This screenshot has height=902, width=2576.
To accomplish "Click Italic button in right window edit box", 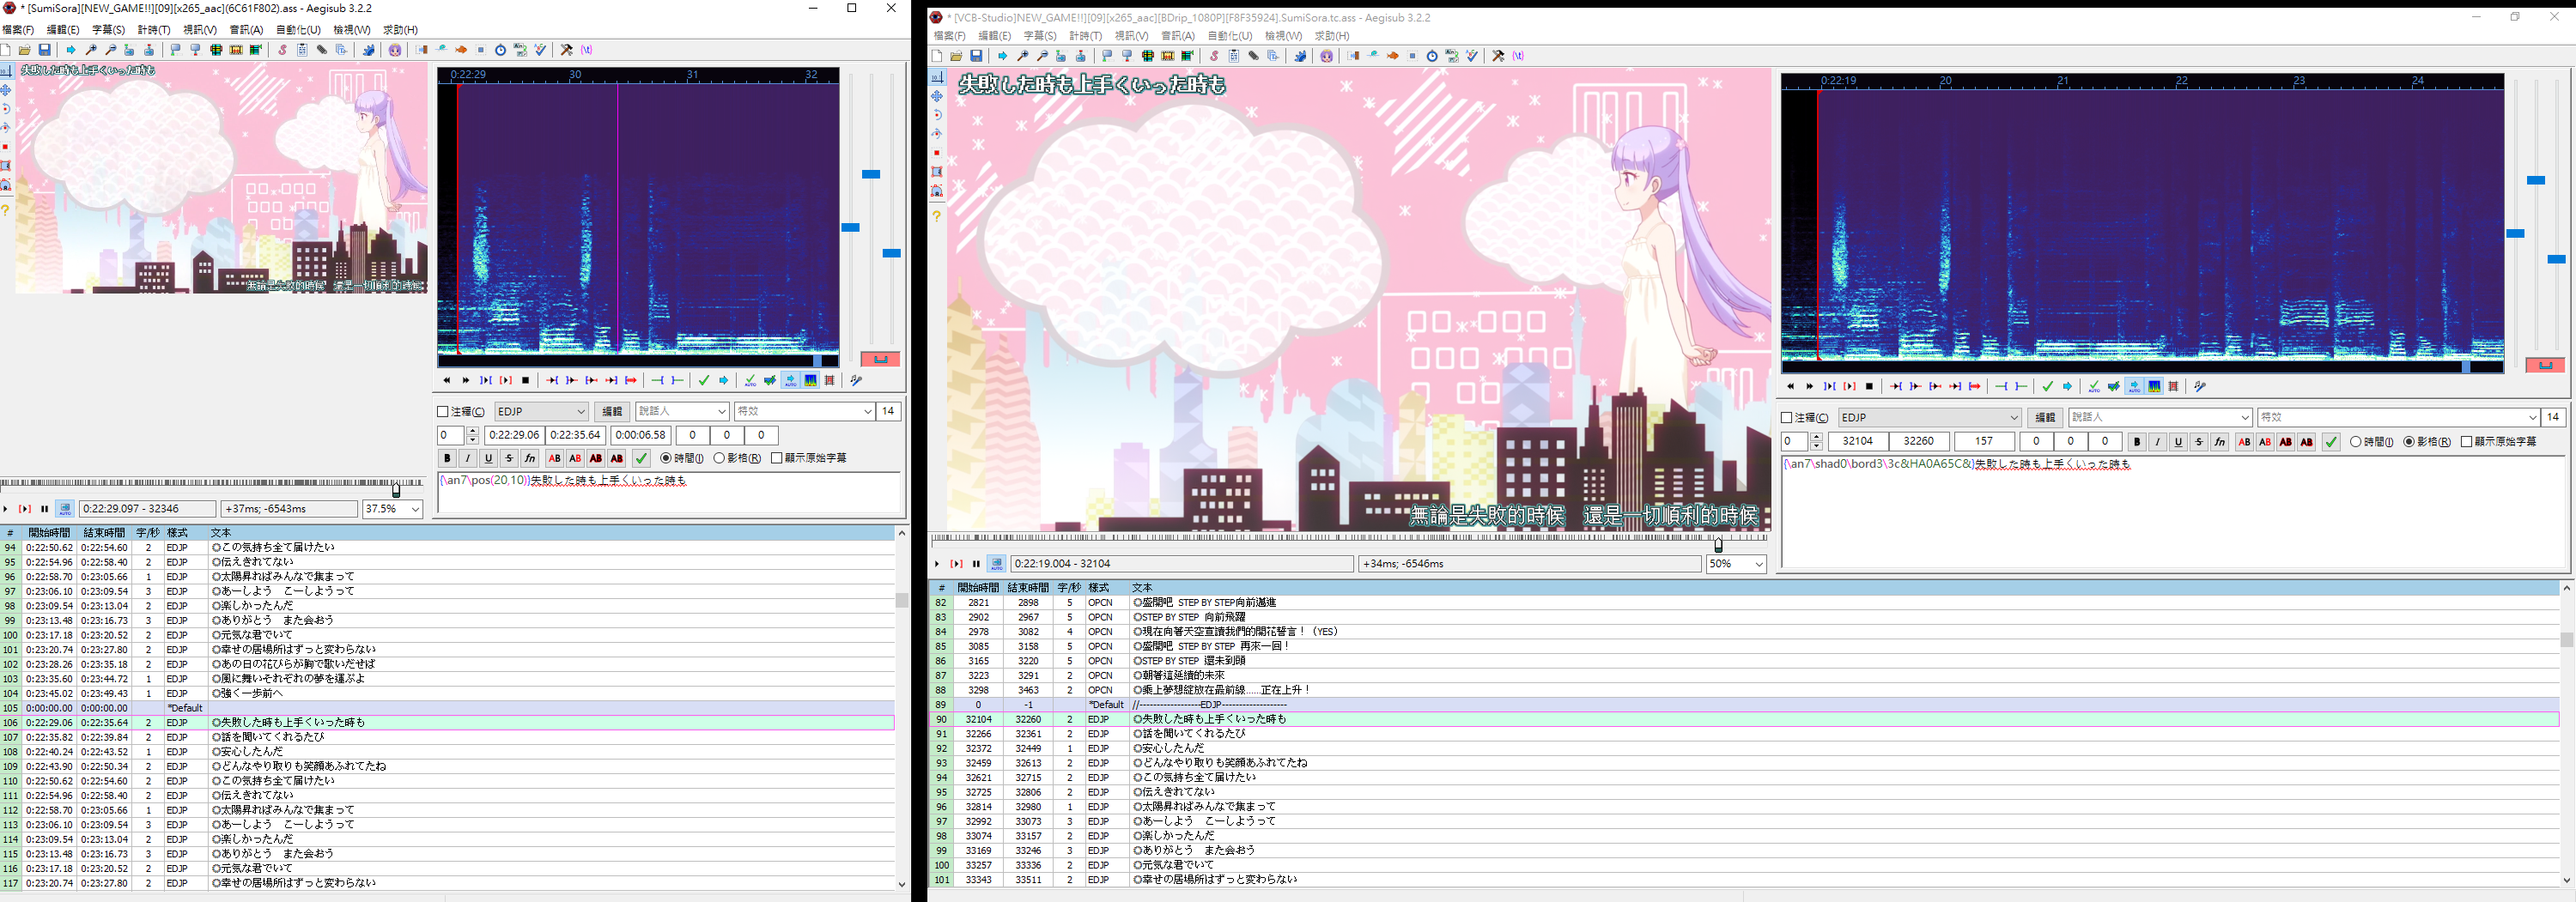I will point(2158,442).
